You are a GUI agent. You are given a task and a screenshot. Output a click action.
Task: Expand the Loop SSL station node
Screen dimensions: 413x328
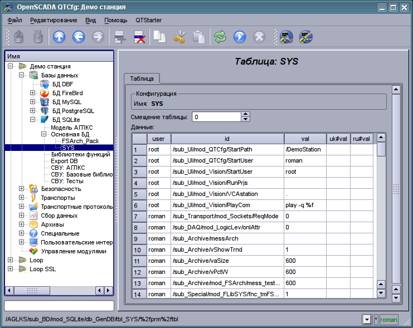10,269
